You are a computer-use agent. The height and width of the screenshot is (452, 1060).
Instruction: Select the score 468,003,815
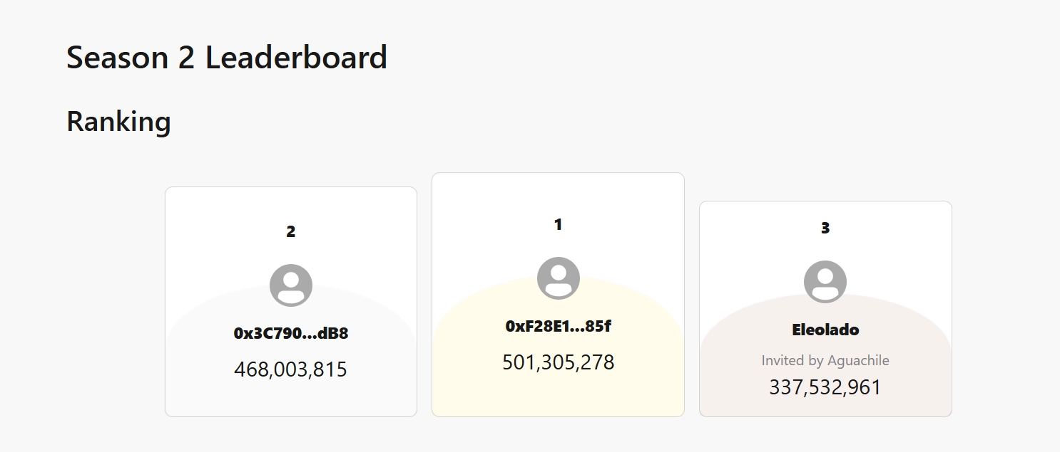[x=291, y=369]
